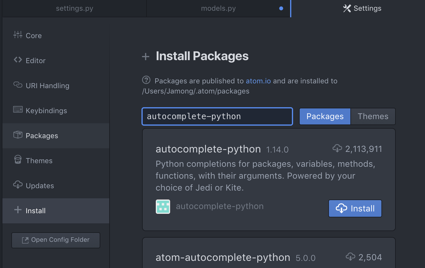Switch to the settings.py tab
425x268 pixels.
(75, 8)
